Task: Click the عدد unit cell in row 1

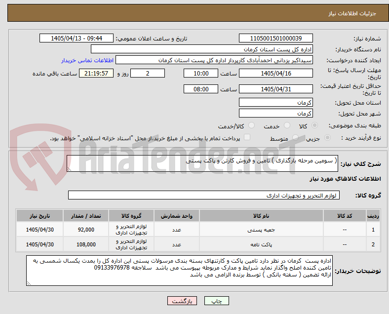Action: [176, 230]
